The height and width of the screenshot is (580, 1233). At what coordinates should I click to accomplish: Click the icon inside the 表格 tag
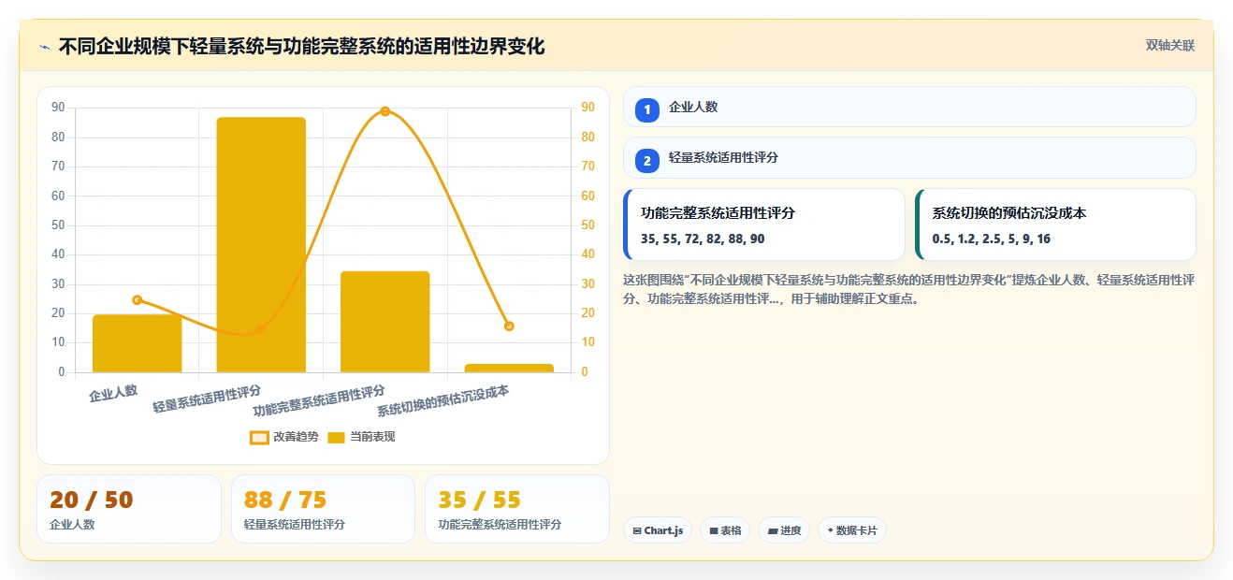713,530
